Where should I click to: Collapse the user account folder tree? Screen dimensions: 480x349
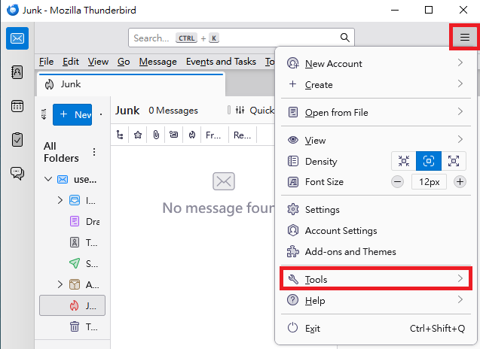coord(48,179)
